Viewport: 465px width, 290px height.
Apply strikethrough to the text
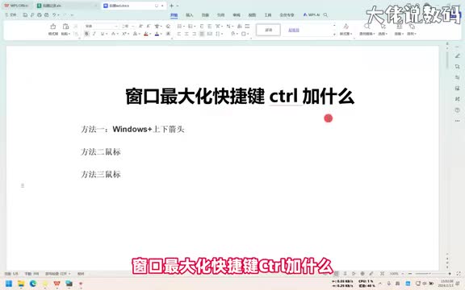[113, 34]
